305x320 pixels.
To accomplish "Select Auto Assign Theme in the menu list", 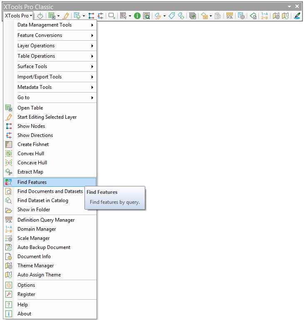I will (x=50, y=275).
